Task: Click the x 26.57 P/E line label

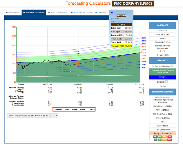Action: pyautogui.click(x=143, y=38)
